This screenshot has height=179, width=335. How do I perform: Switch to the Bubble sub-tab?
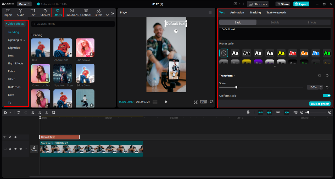(x=275, y=23)
